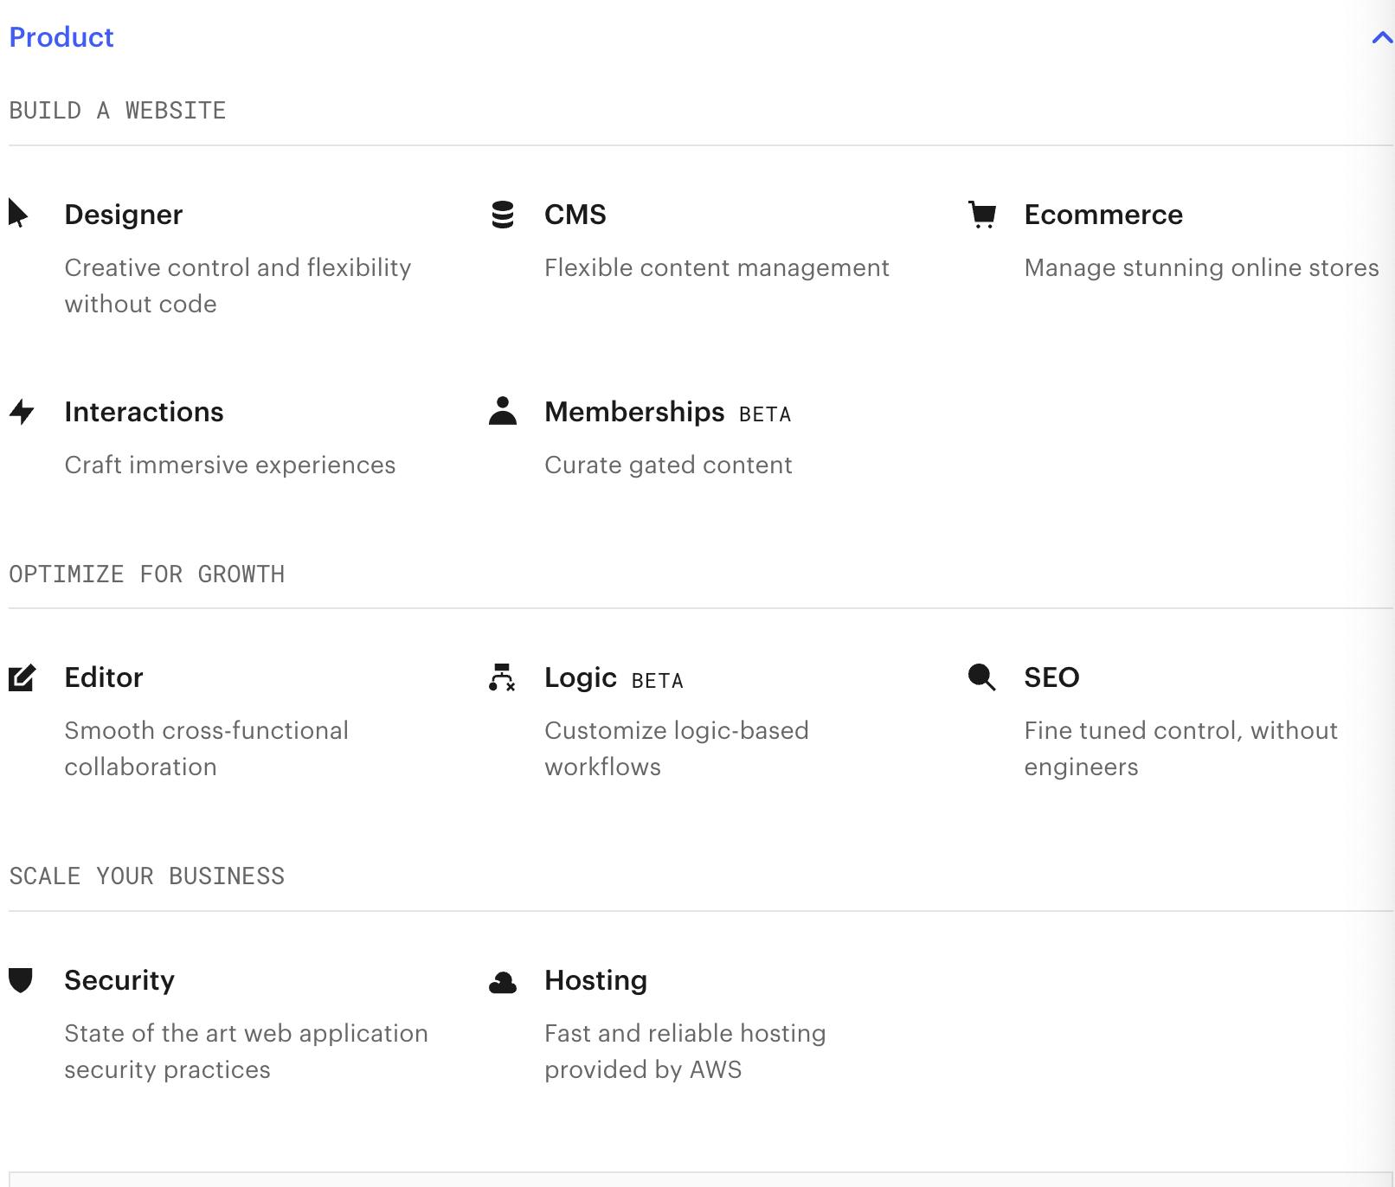Select the Interactions menu item
1395x1187 pixels.
click(144, 412)
